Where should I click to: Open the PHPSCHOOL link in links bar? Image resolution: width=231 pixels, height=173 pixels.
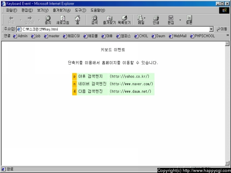(202, 36)
